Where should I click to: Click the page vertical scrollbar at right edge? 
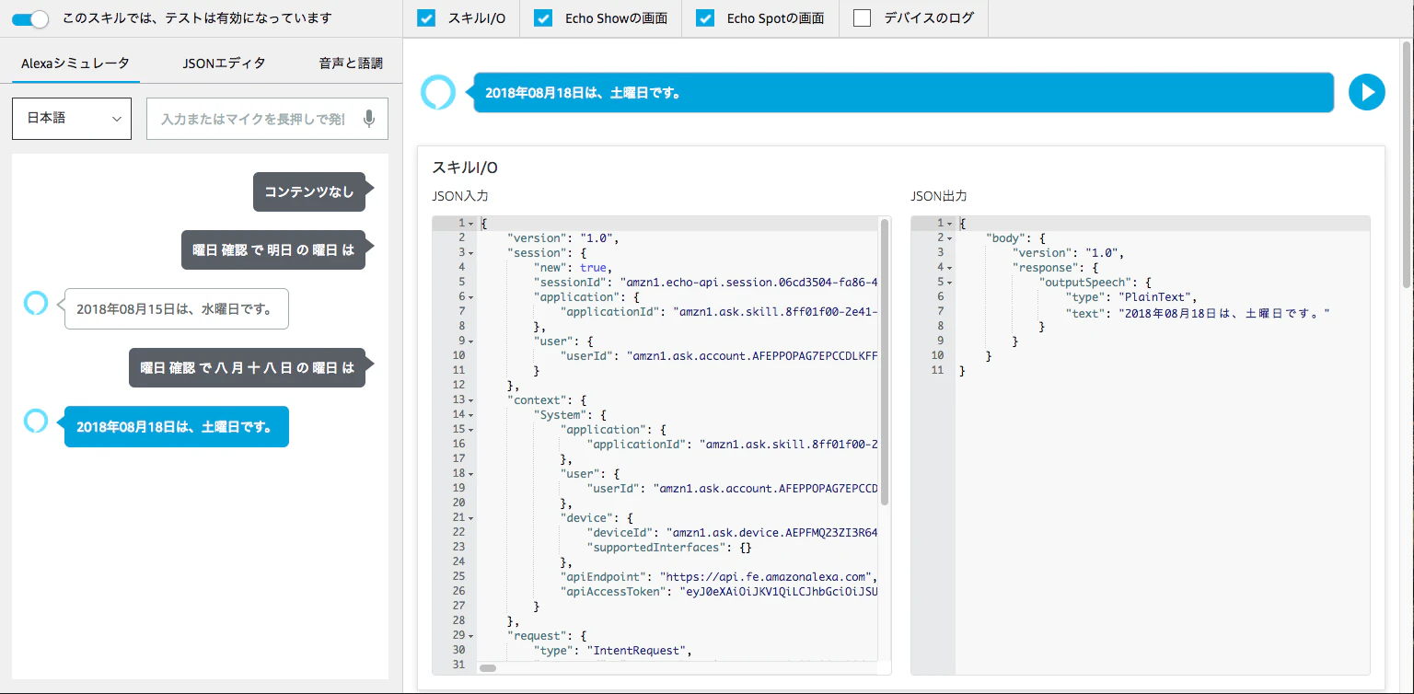[x=1407, y=166]
